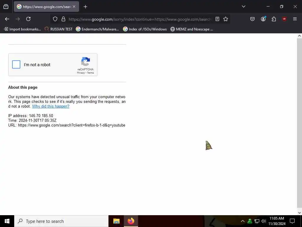Open MEMZ and Noescape bookmark

click(x=192, y=29)
